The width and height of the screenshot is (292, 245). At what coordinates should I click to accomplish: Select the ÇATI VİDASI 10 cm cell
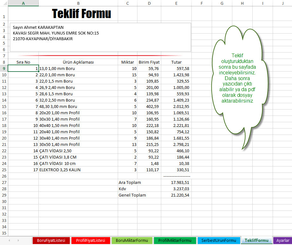point(78,163)
